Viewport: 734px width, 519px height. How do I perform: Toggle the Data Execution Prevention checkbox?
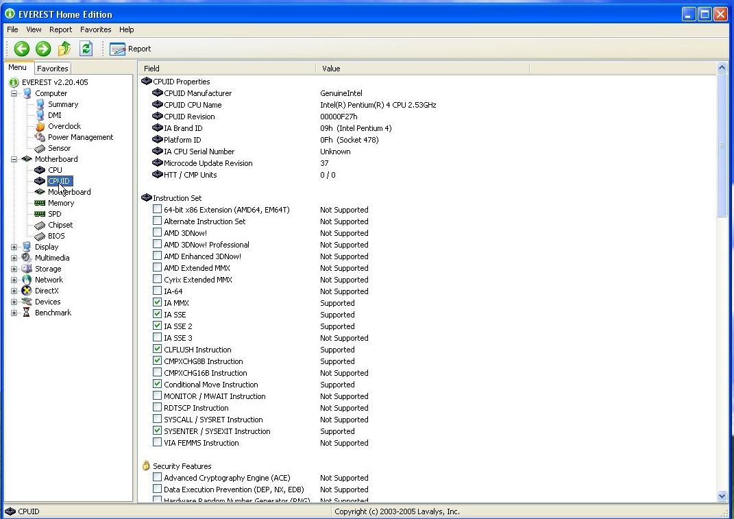pos(158,489)
